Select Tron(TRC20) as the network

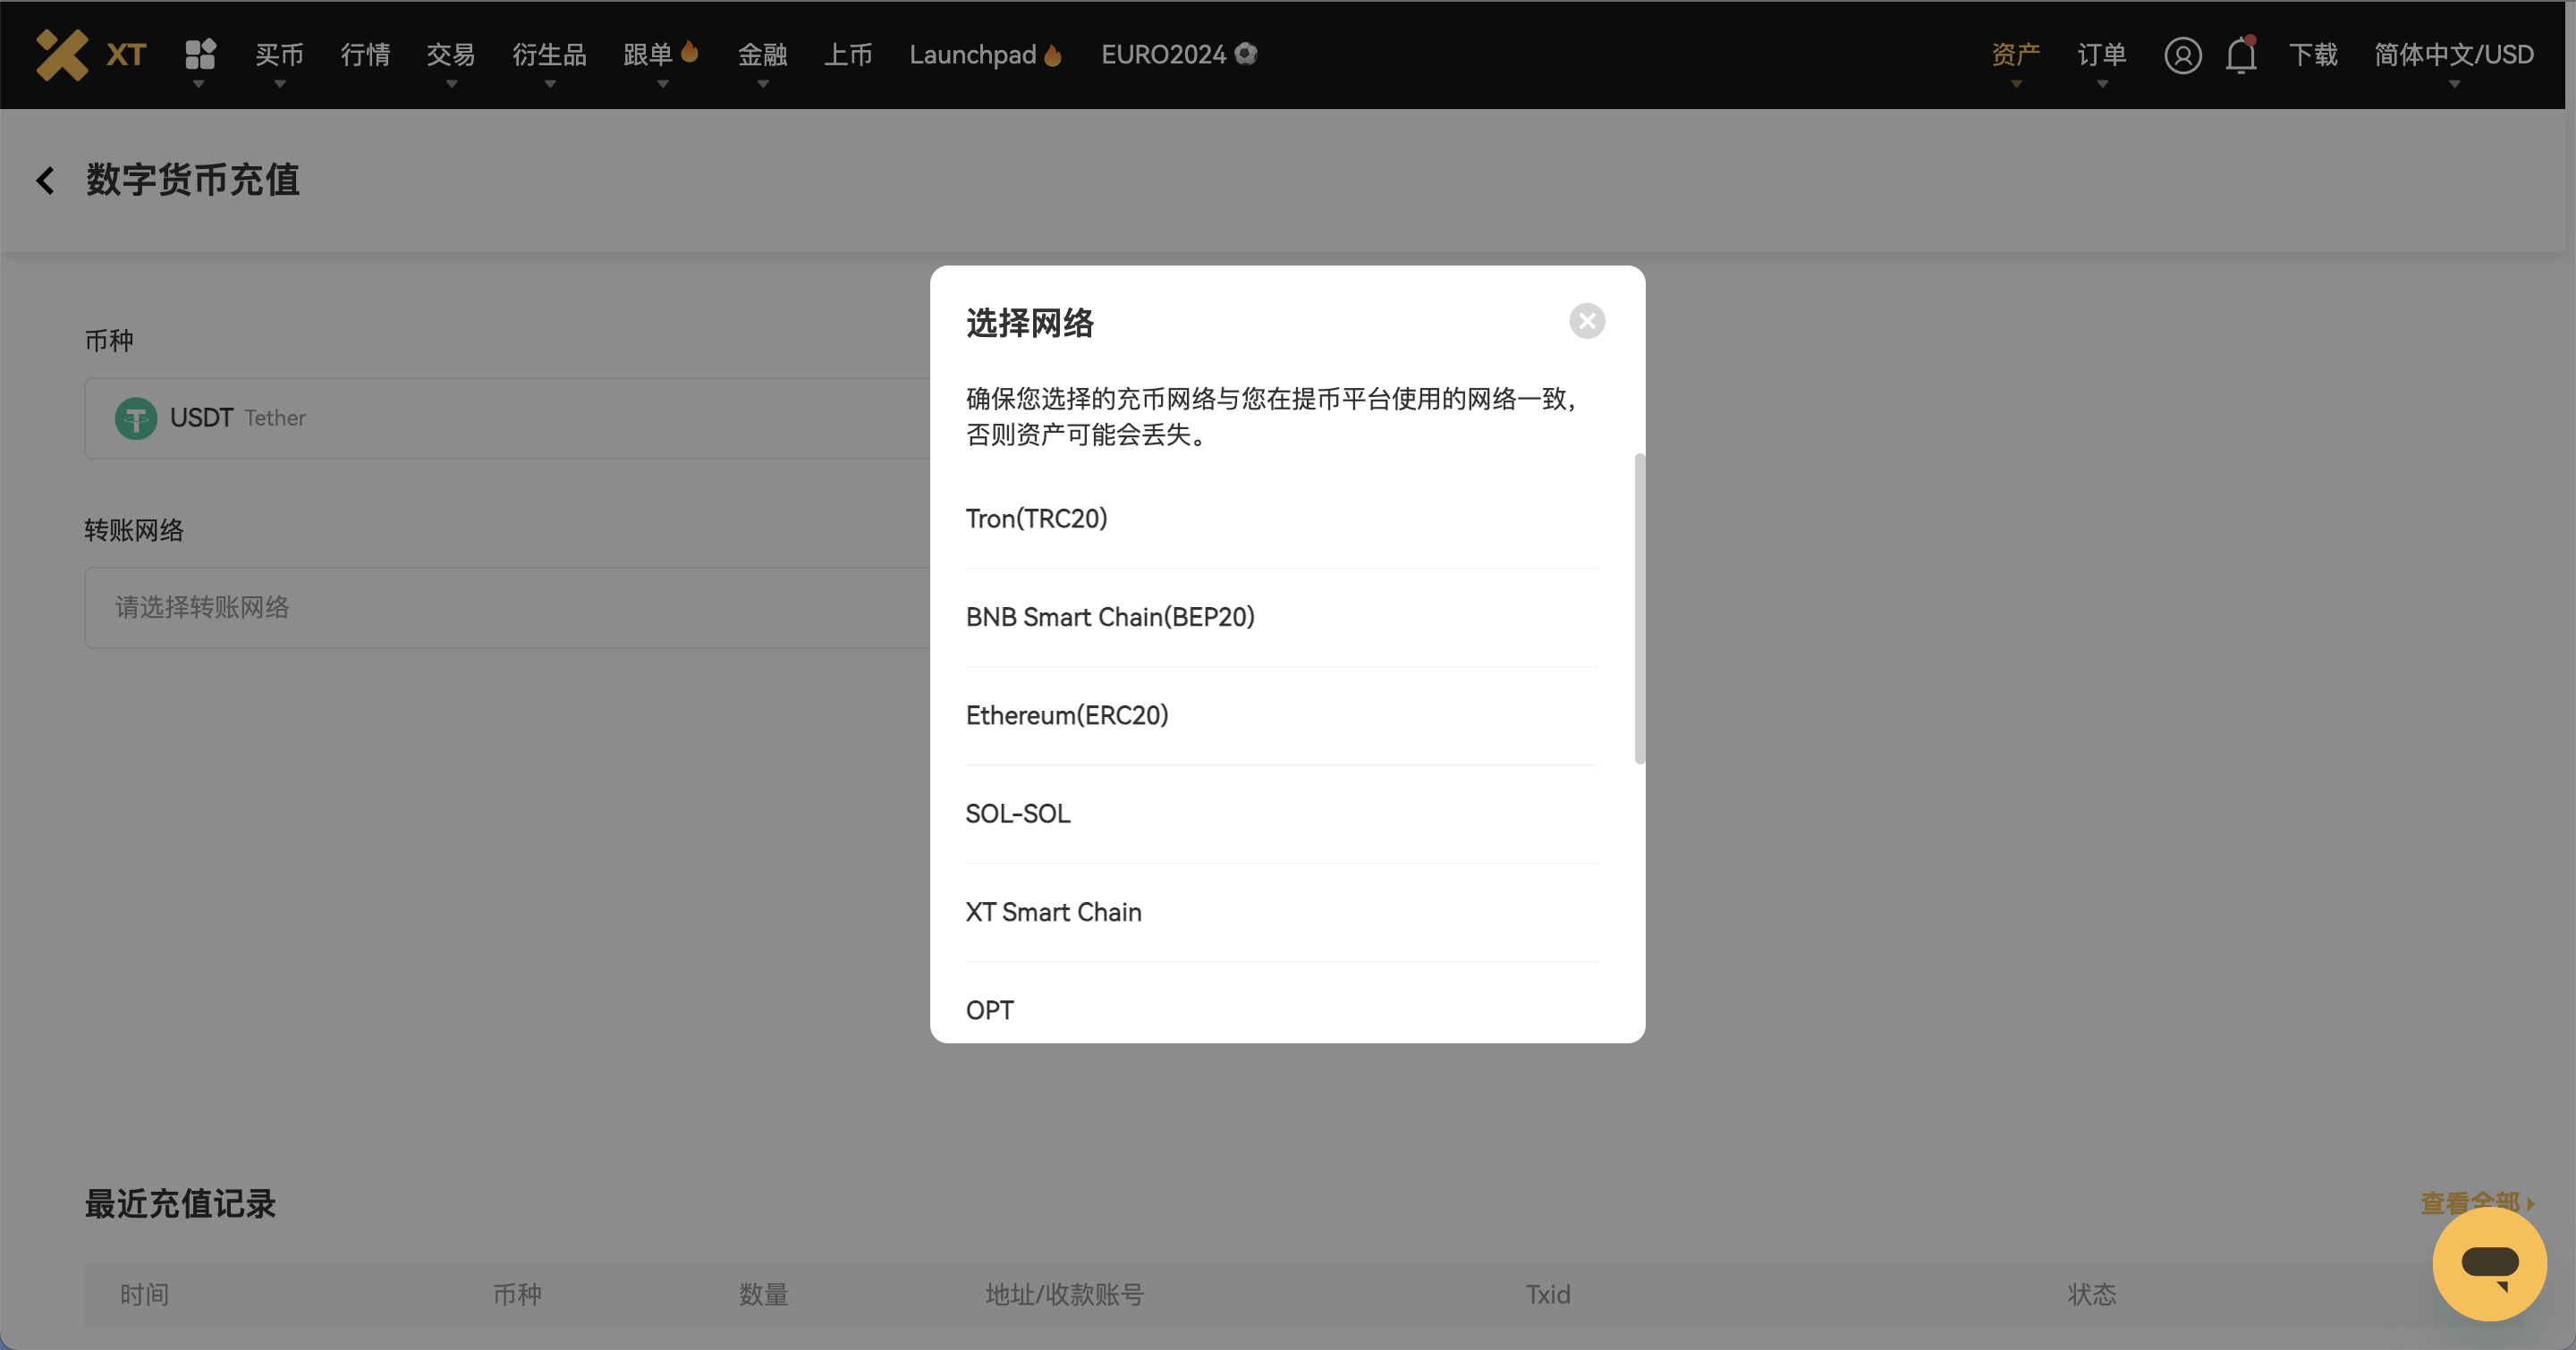(x=1036, y=519)
